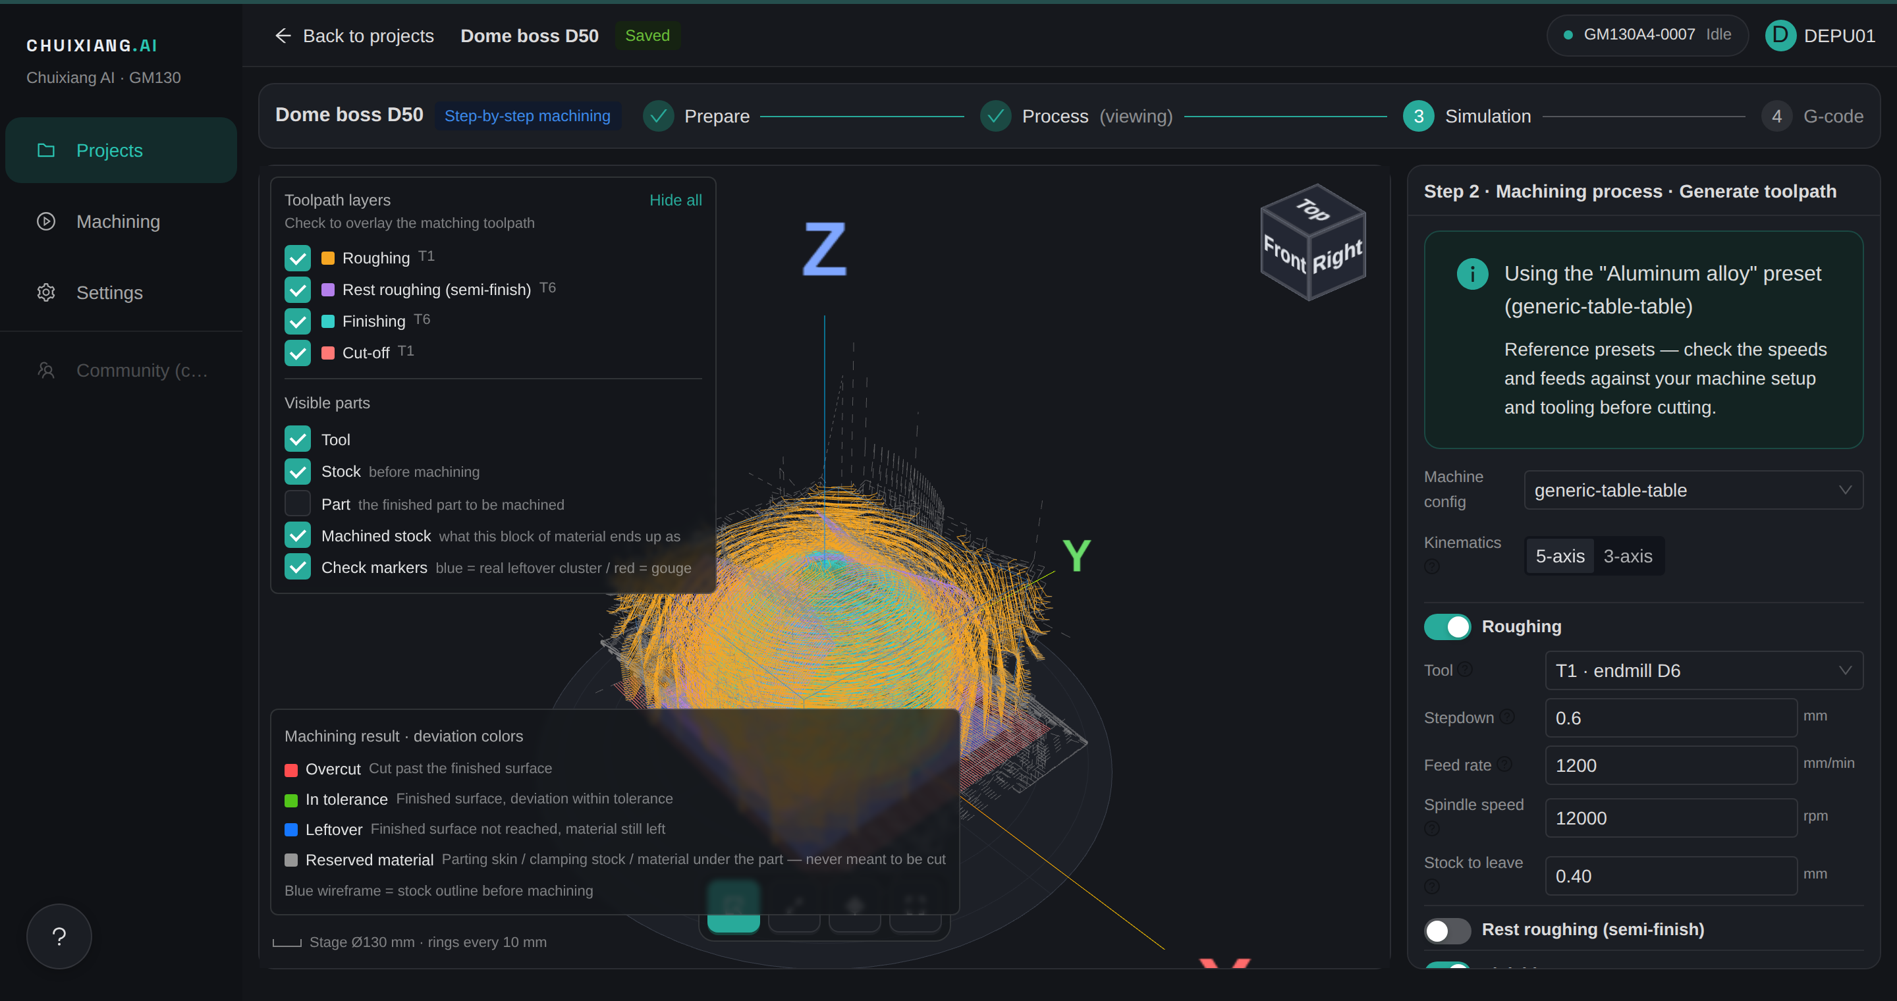Click Hide all toolpath layers
Screen dimensions: 1897x1001
pos(675,200)
